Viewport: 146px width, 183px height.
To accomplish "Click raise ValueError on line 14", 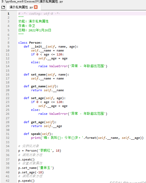I will (73, 66).
